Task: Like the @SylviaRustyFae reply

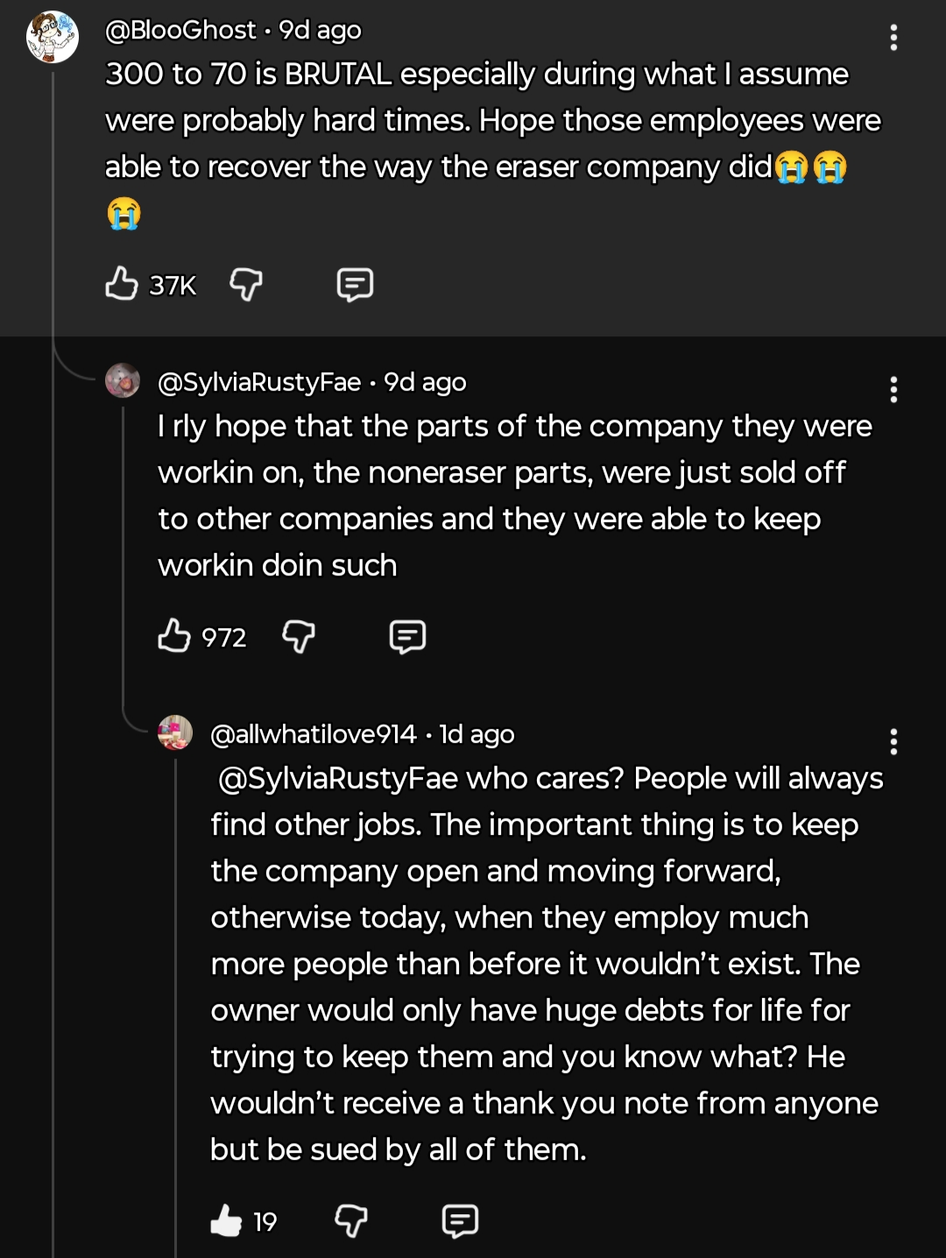Action: 174,636
